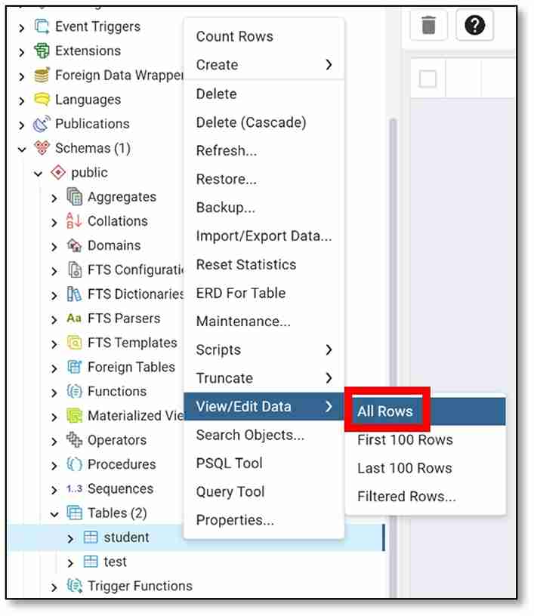The width and height of the screenshot is (534, 616).
Task: Open the Create submenu
Action: pos(264,65)
